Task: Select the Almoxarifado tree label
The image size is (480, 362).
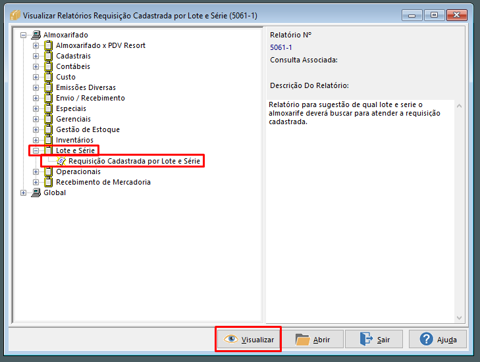Action: (65, 35)
